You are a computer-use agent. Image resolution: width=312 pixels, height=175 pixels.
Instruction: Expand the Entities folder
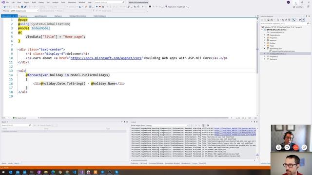264,43
